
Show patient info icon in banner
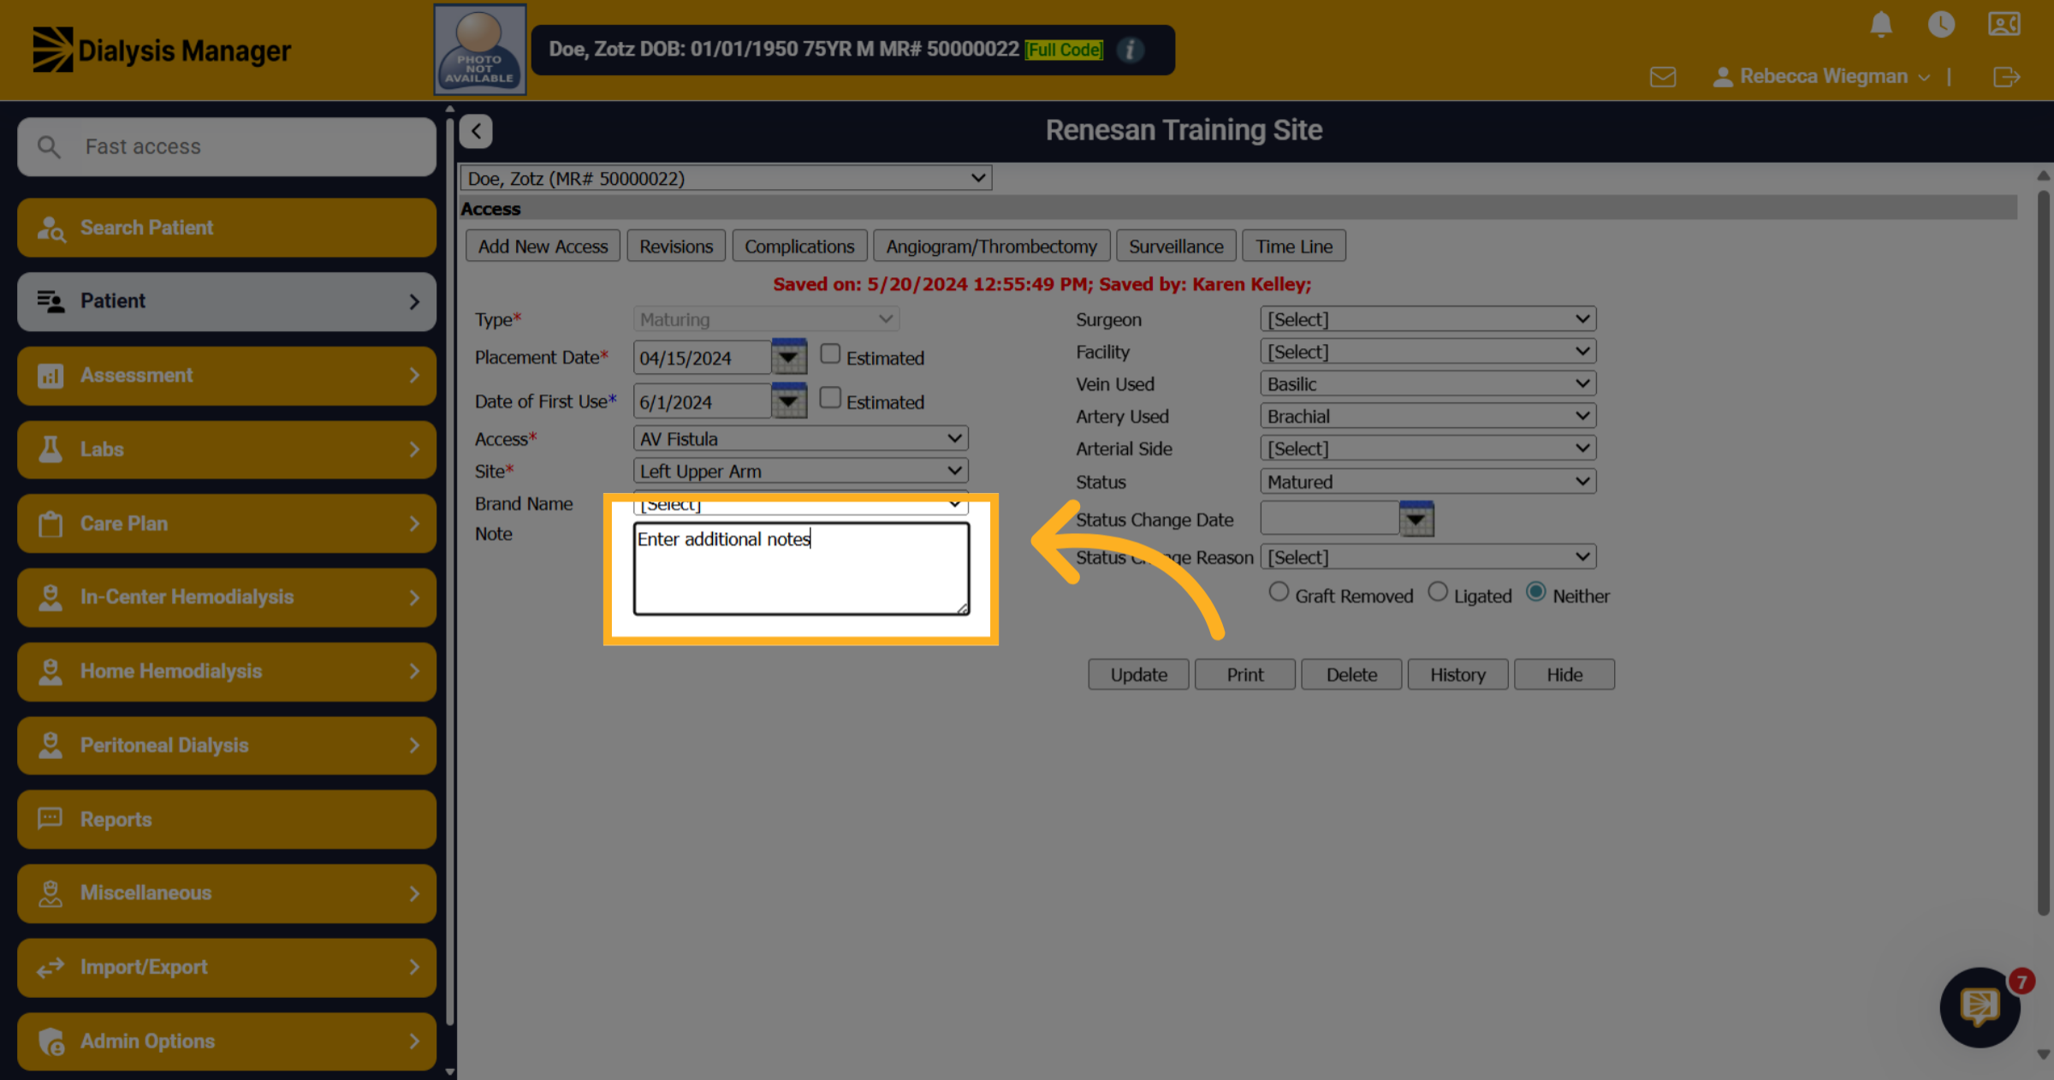1130,50
